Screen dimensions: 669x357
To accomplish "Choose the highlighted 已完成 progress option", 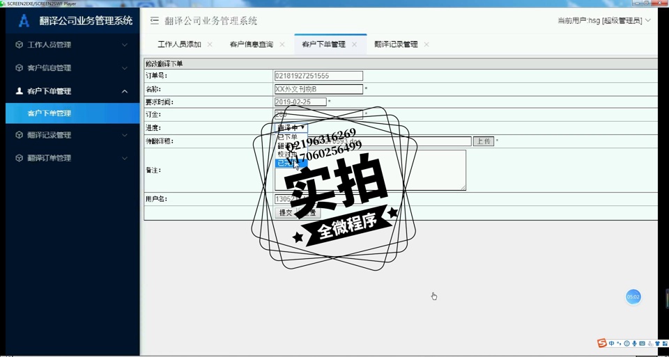I will coord(291,163).
